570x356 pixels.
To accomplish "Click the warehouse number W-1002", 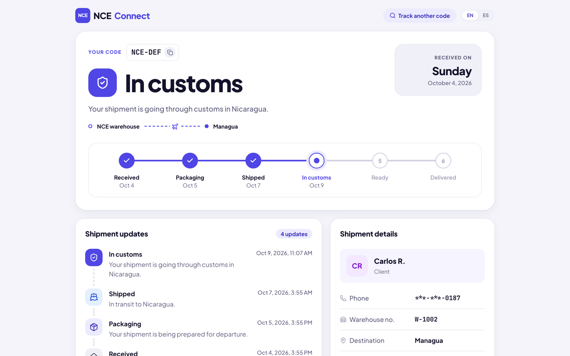I will [426, 319].
